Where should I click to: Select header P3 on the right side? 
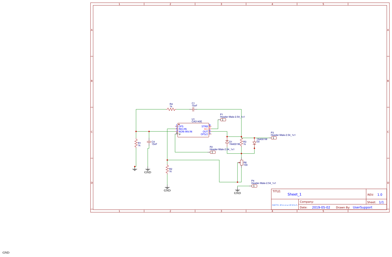pos(273,138)
